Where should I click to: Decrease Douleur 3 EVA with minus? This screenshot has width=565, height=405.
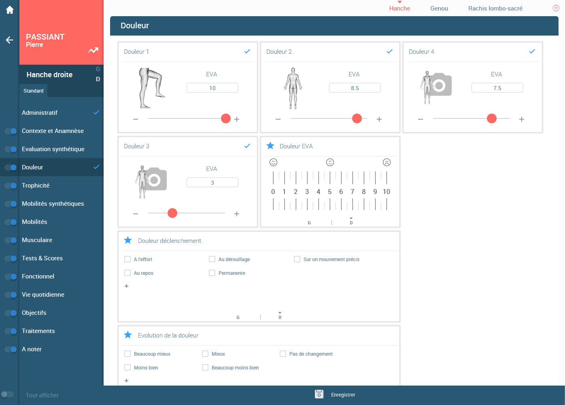tap(136, 214)
